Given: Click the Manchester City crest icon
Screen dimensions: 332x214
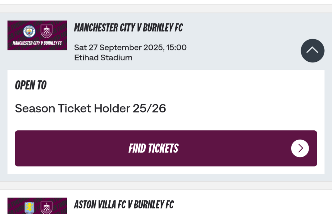Looking at the screenshot, I should (x=29, y=31).
